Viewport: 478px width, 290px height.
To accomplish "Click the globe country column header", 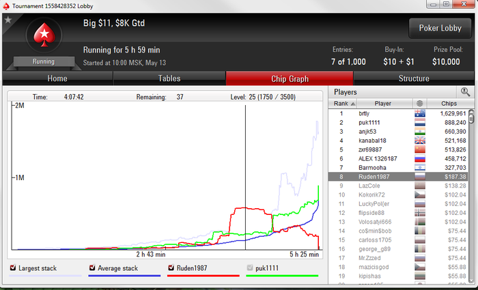I will click(420, 104).
